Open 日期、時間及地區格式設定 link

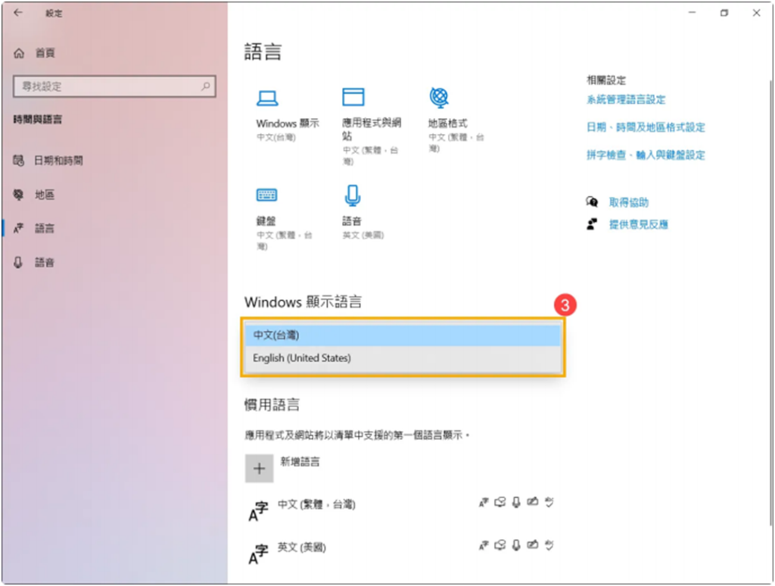[646, 127]
